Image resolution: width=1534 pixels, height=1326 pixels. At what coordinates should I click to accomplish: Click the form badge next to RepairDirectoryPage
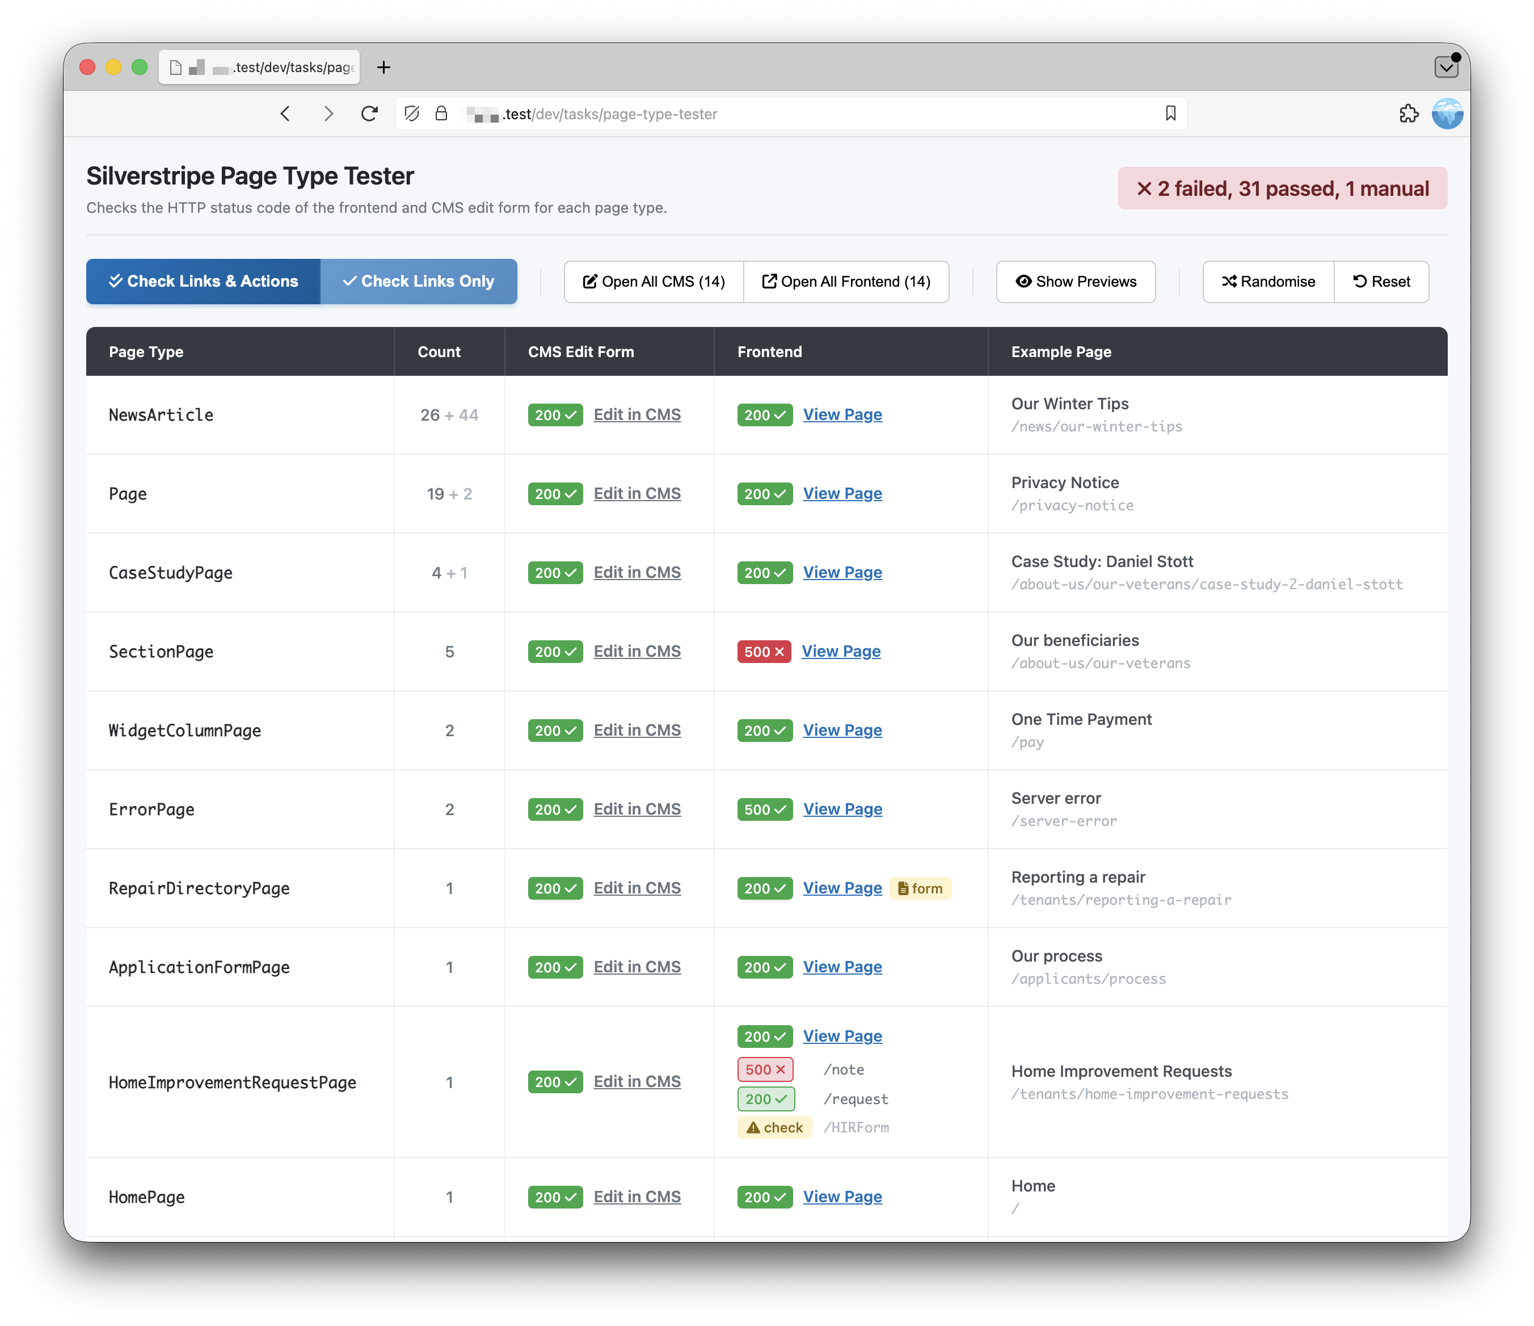(920, 888)
